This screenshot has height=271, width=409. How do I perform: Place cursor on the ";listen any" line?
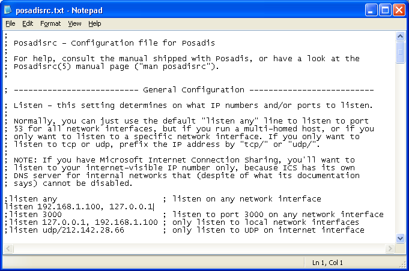tap(31, 199)
